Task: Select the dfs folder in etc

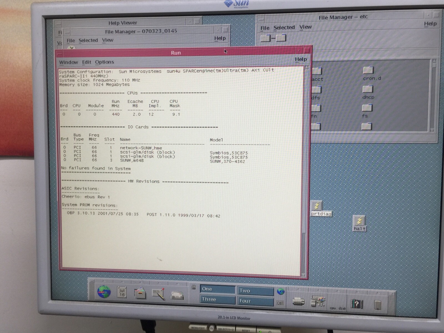Action: (x=316, y=93)
